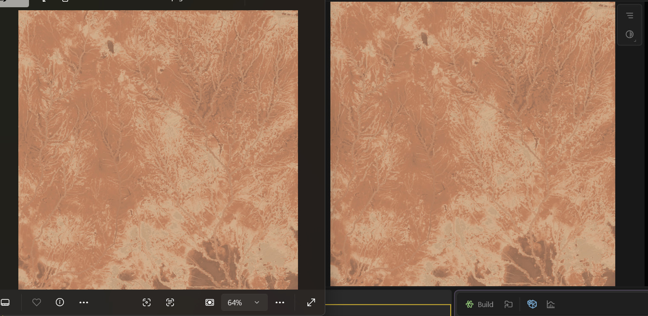Open the ellipsis menu right of zoom dropdown
This screenshot has width=648, height=316.
(x=280, y=302)
